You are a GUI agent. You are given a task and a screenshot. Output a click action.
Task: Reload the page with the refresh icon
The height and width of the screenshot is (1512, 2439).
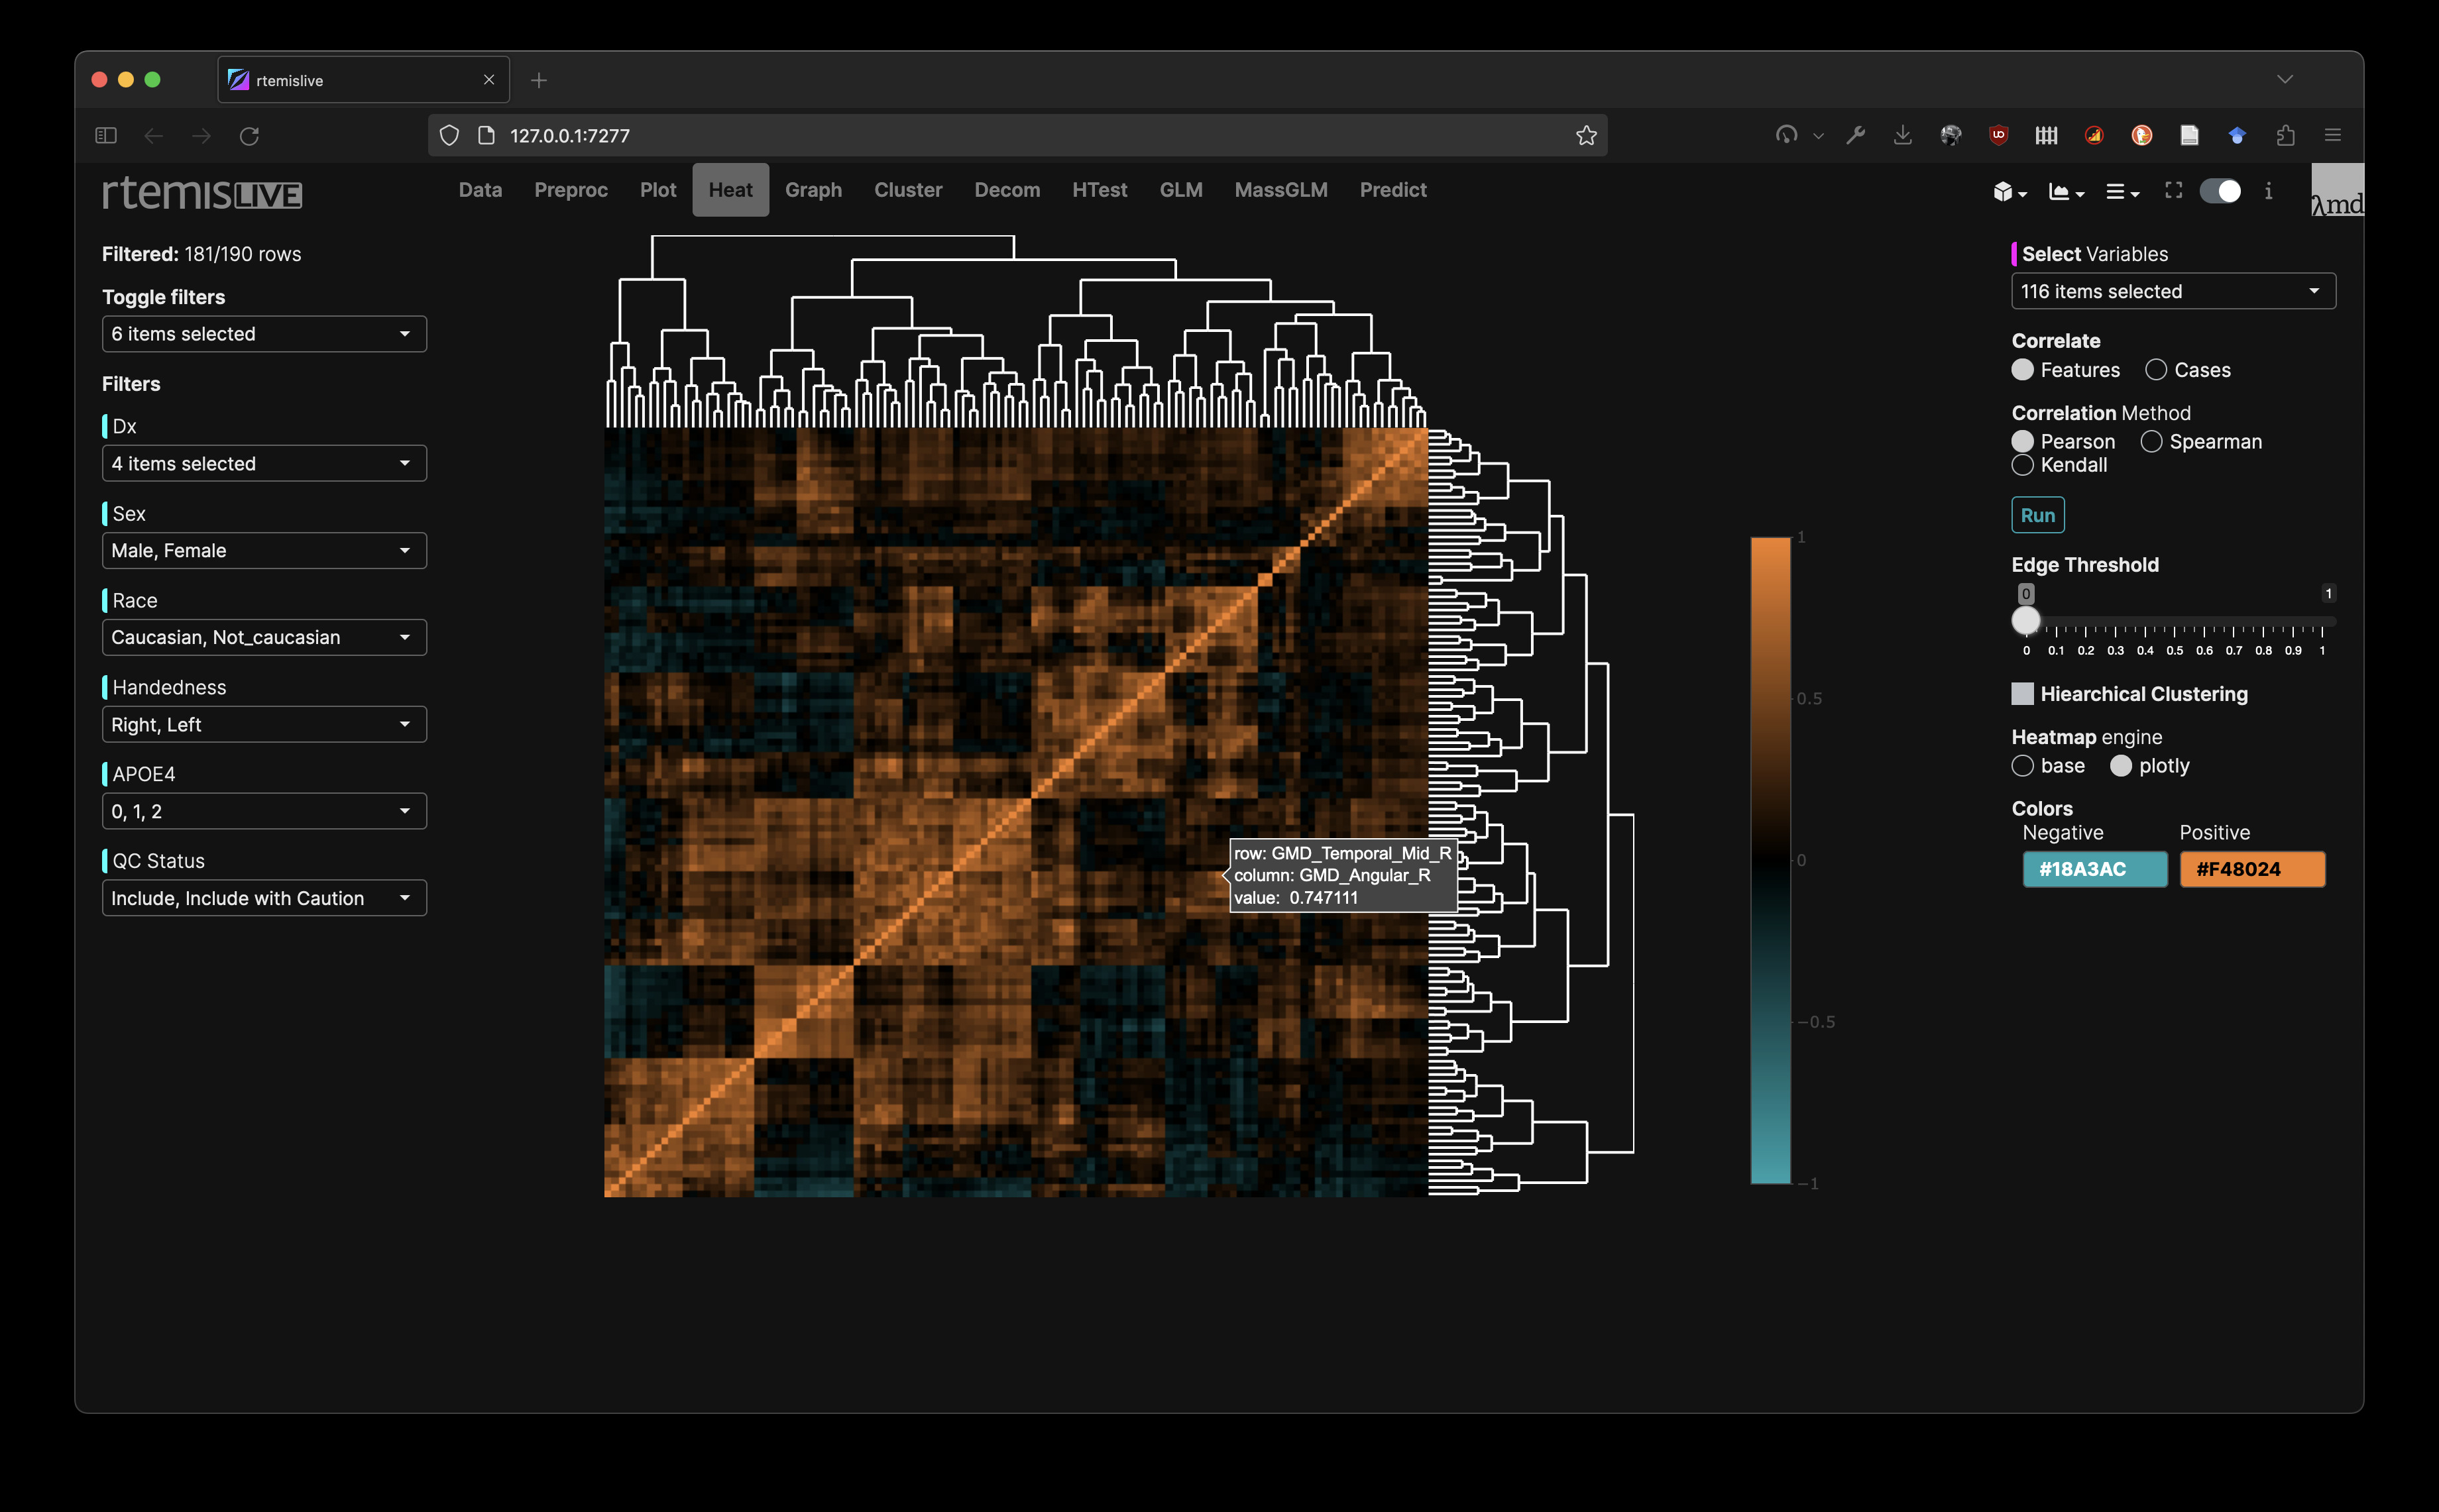coord(249,135)
